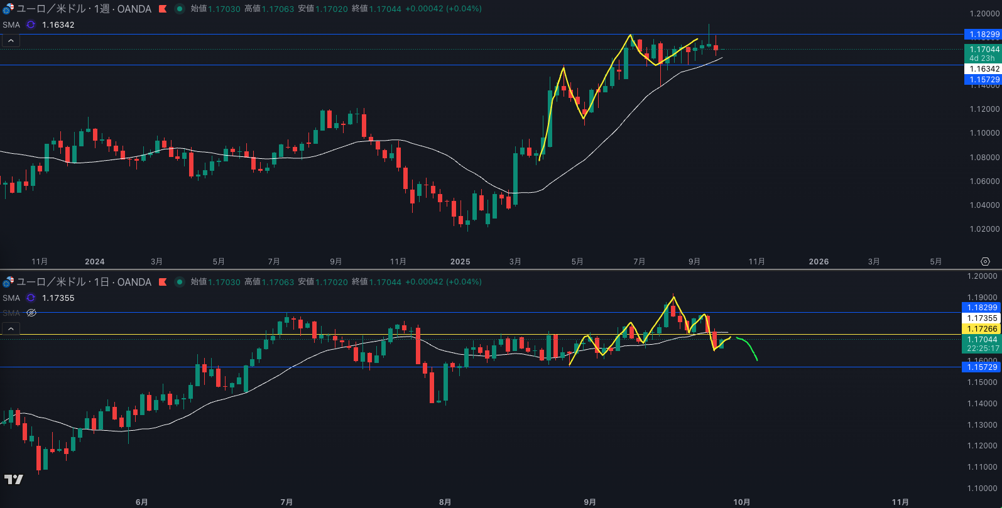Open chart settings gear in weekly chart corner
Viewport: 1002px width, 508px height.
tap(984, 261)
